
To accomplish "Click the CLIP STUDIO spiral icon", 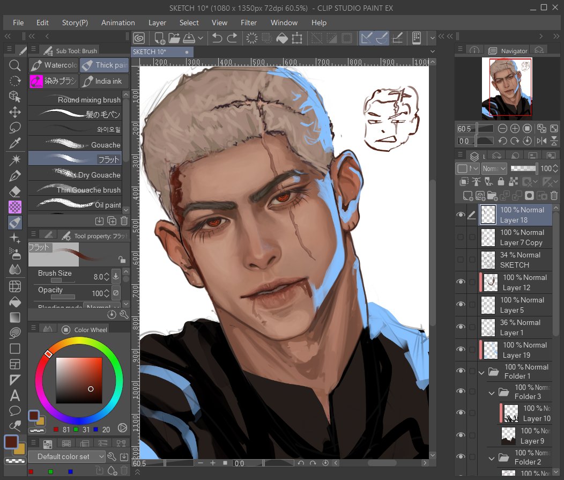I will click(x=139, y=38).
